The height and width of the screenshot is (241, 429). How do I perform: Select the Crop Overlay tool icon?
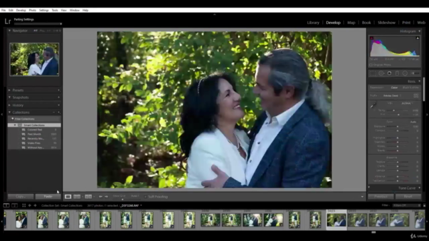[x=373, y=73]
